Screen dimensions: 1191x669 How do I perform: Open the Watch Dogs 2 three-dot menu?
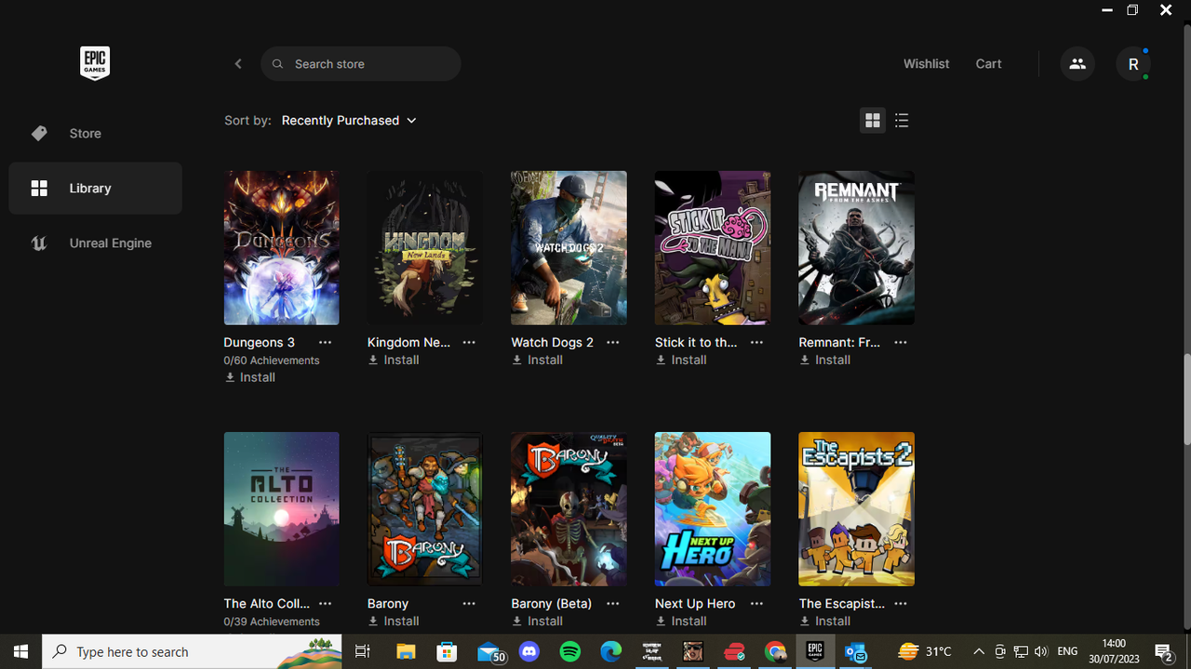[x=612, y=343]
